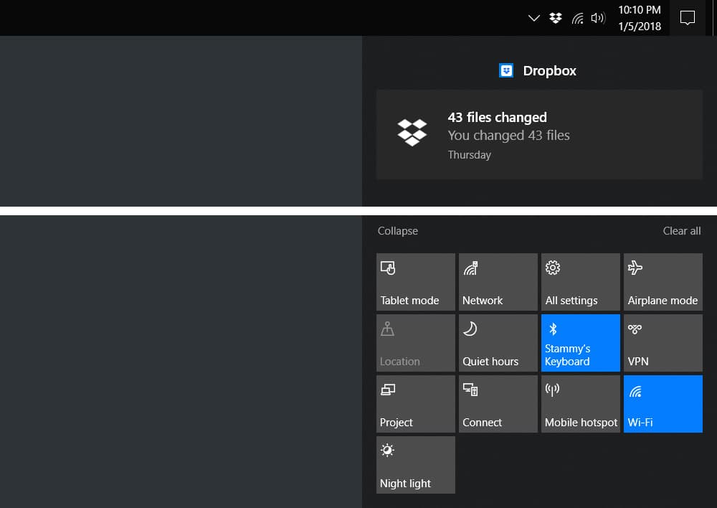Enable Airplane mode
This screenshot has height=508, width=717.
pyautogui.click(x=663, y=282)
